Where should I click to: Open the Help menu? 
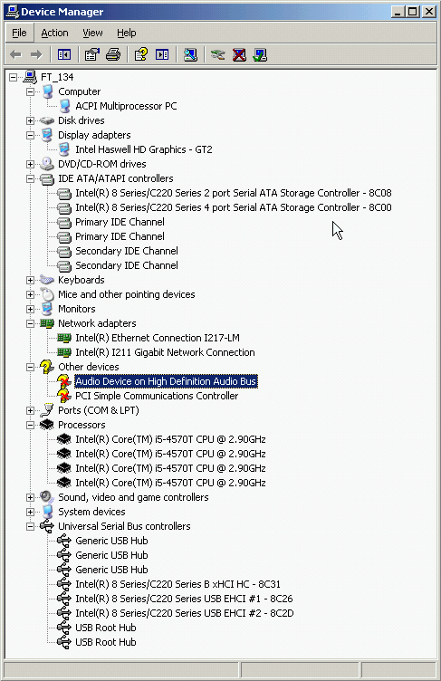click(x=127, y=33)
